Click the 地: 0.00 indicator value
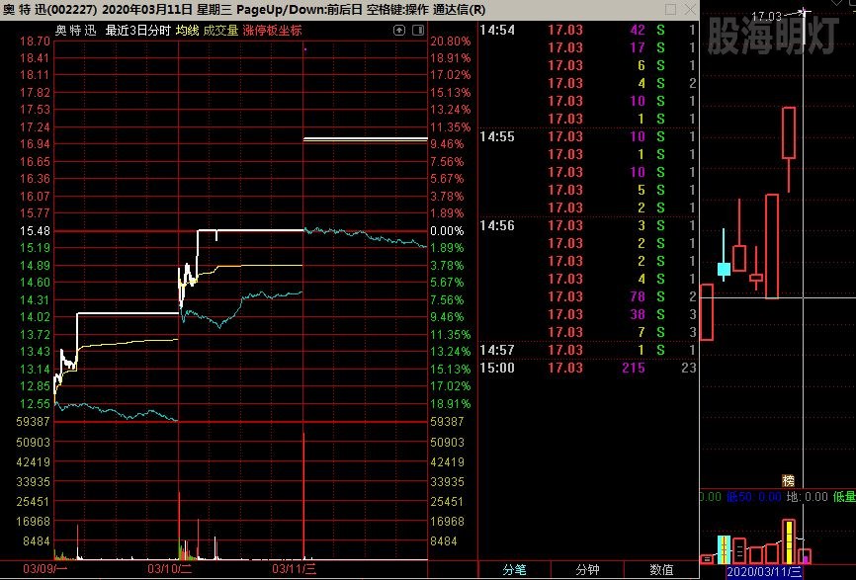The width and height of the screenshot is (856, 580). pos(808,497)
